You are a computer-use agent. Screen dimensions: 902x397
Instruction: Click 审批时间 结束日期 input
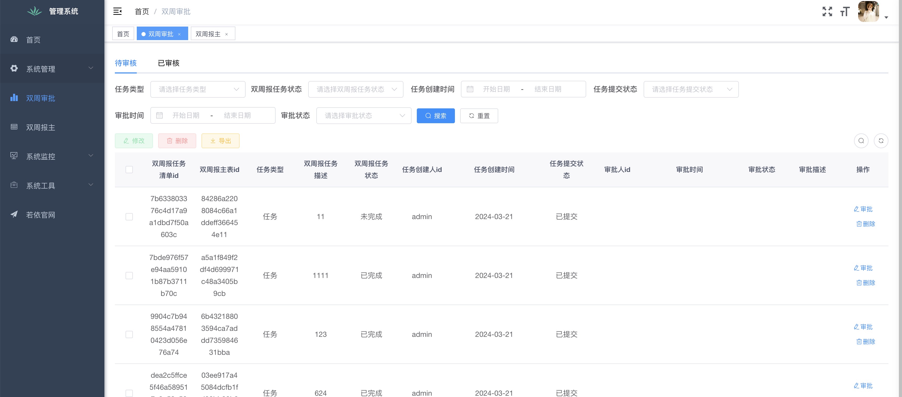click(237, 115)
